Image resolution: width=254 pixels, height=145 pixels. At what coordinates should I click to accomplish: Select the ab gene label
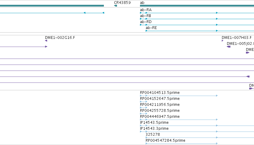coord(142,3)
